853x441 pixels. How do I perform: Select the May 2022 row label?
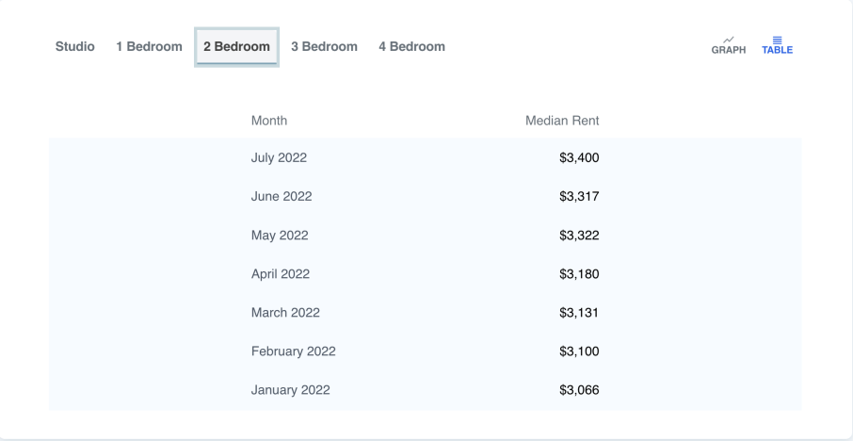[280, 235]
